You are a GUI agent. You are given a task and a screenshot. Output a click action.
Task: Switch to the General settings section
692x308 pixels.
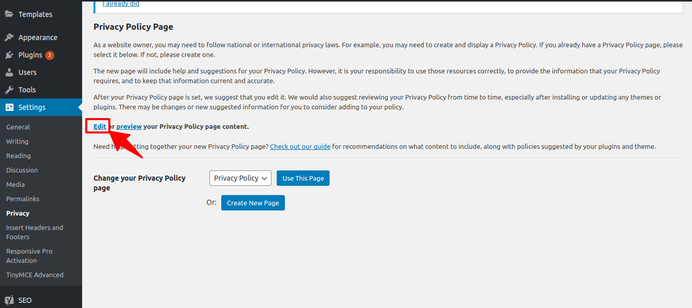pos(17,127)
